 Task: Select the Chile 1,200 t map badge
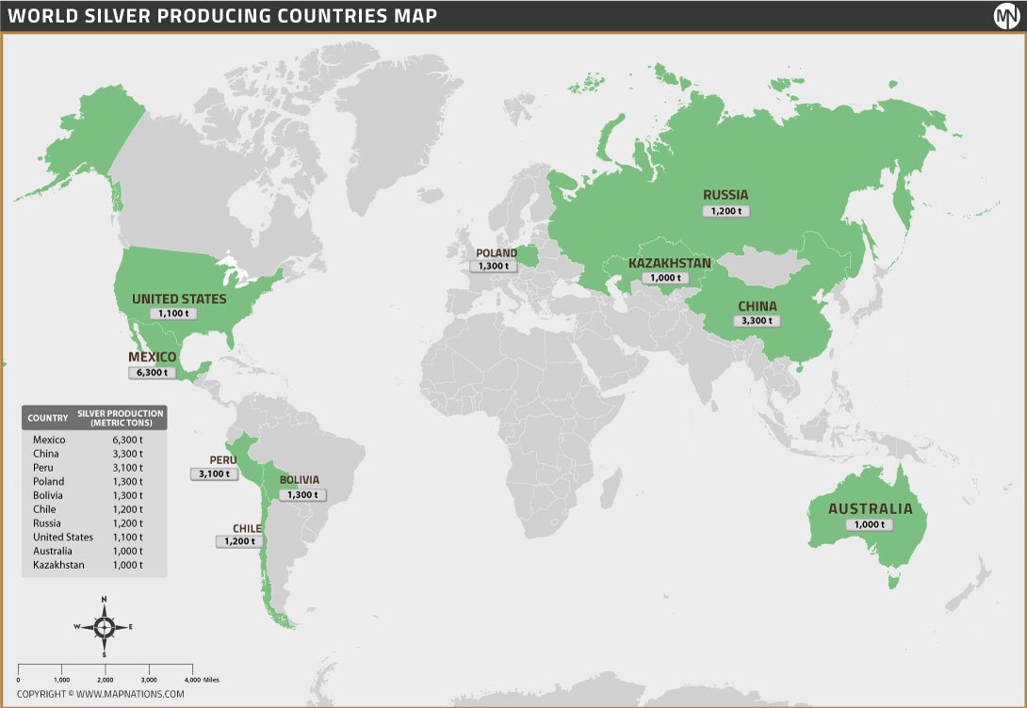pyautogui.click(x=237, y=541)
